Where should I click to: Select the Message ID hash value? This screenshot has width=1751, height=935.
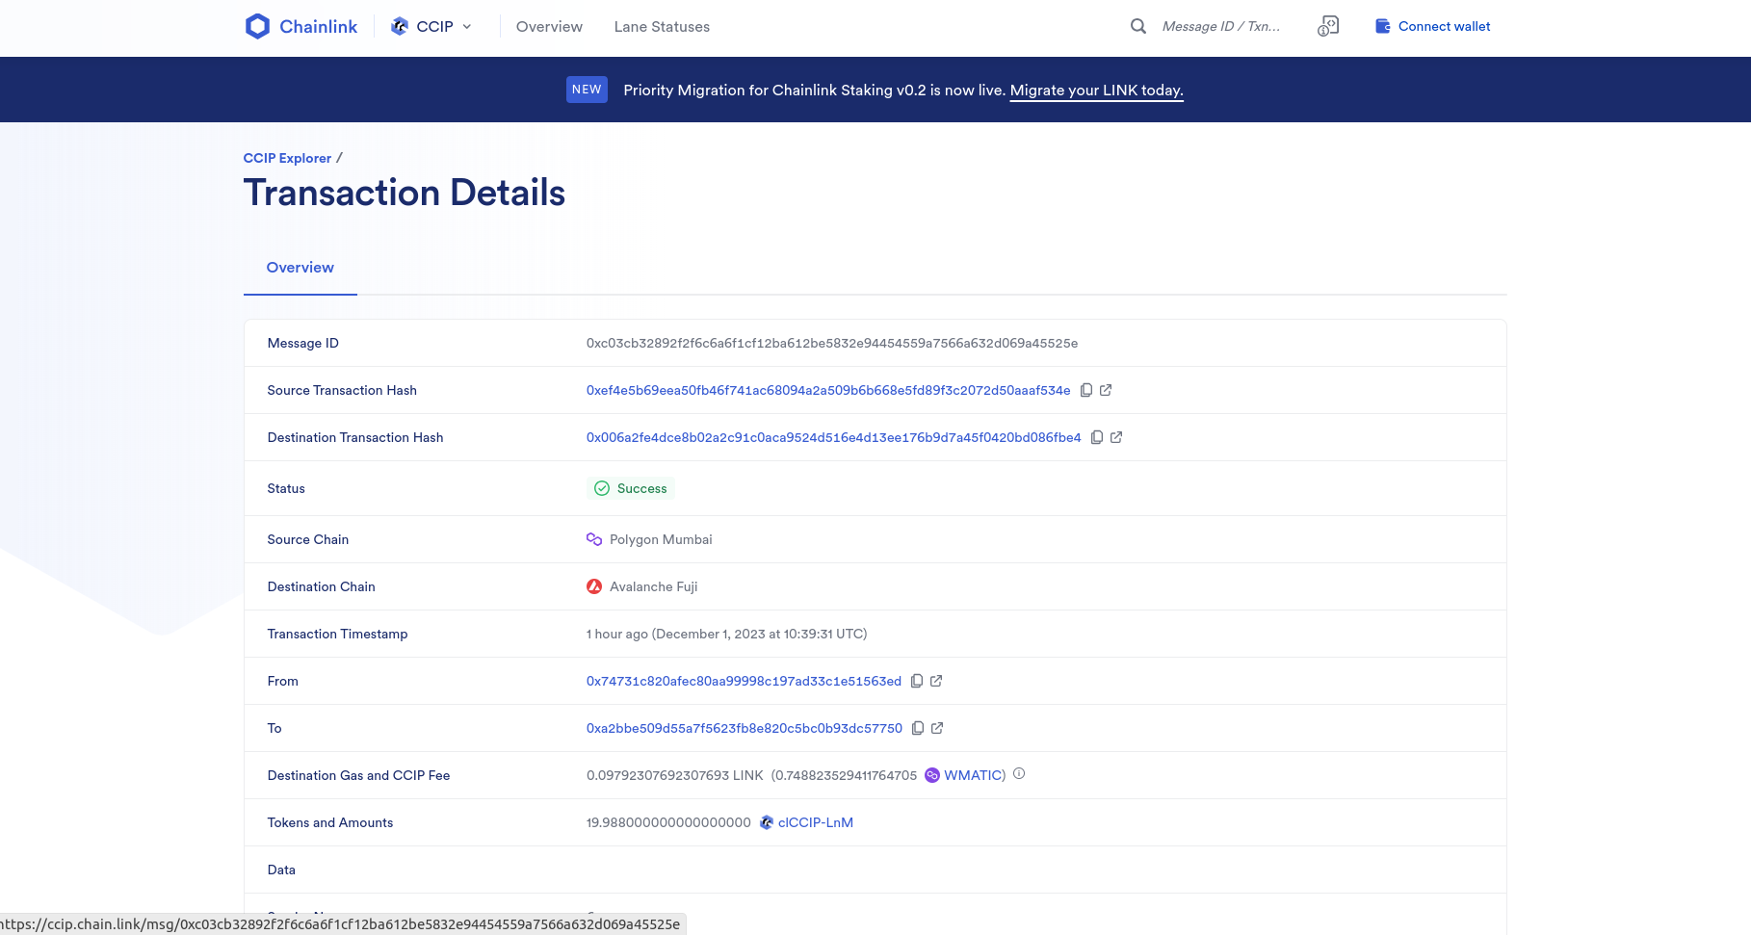(832, 343)
